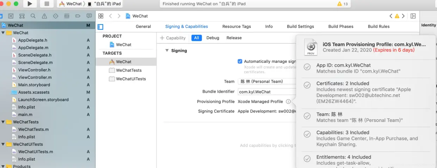Click the info icon beside Xcode Managed Profile

[x=288, y=102]
